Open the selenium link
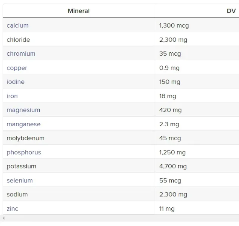The image size is (239, 226). click(x=20, y=180)
